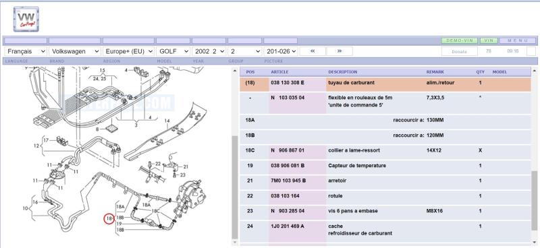This screenshot has width=540, height=248.
Task: Click callout 14 in the diagram
Action: coord(167,121)
